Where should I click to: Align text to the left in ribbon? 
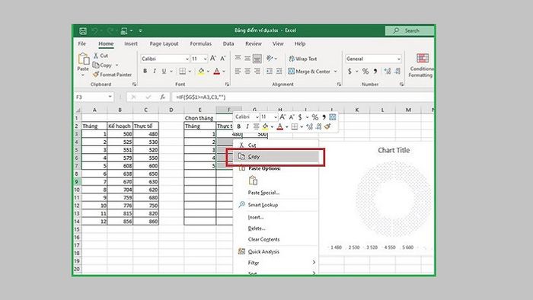pos(238,71)
